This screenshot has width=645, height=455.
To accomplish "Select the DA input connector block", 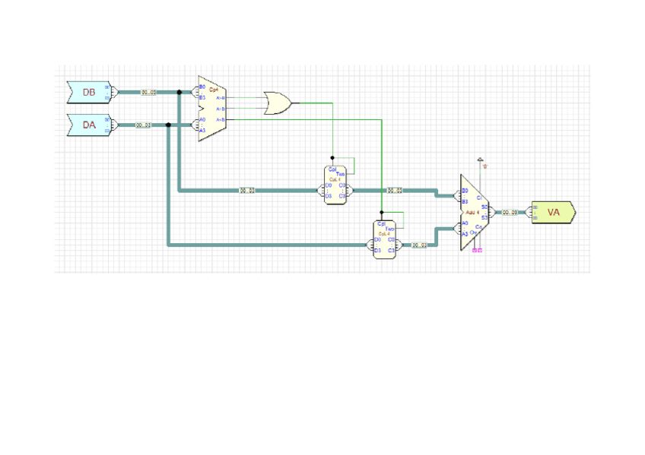I will click(89, 125).
